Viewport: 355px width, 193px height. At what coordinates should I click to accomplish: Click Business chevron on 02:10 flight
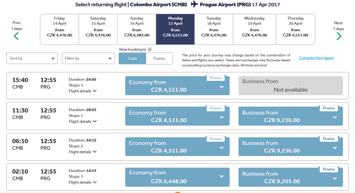pos(335,178)
